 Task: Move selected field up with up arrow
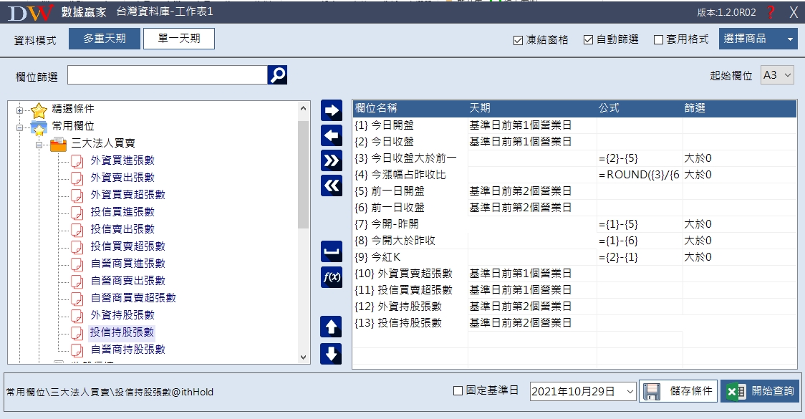[x=331, y=327]
